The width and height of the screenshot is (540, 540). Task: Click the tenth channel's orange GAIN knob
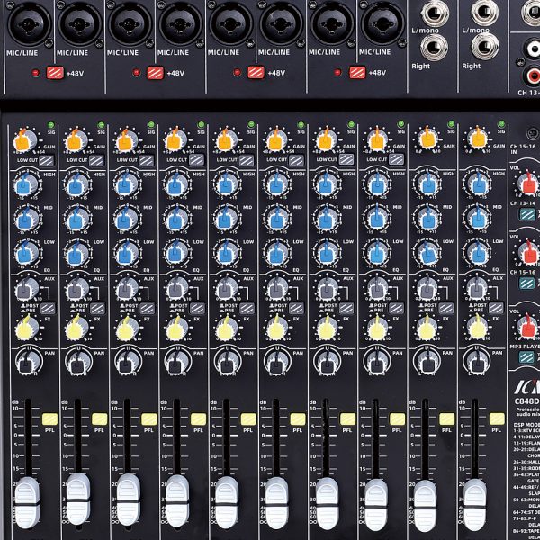pyautogui.click(x=477, y=139)
